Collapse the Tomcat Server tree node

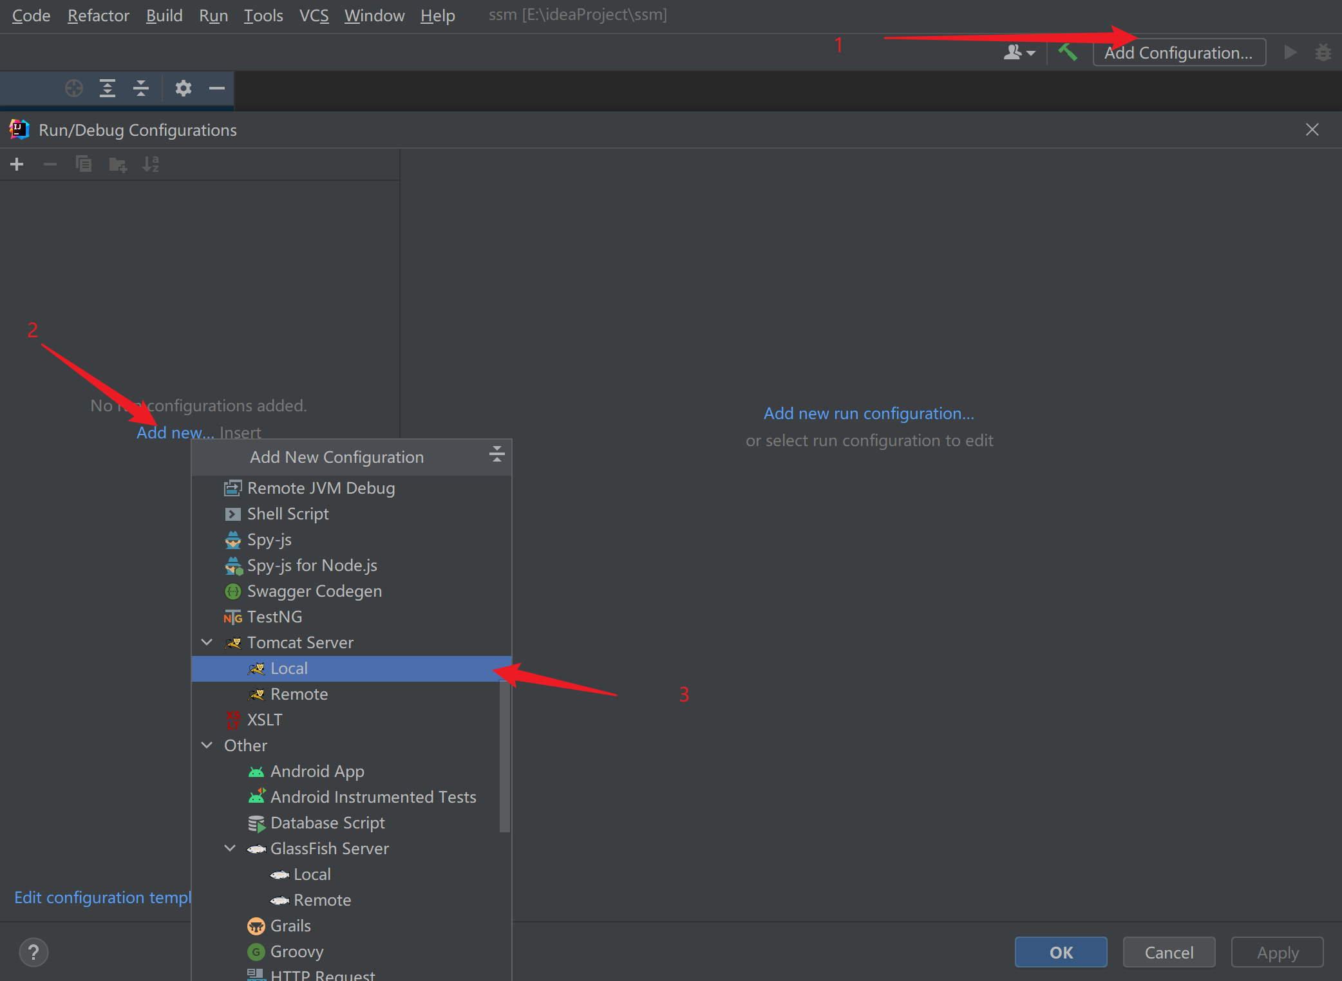coord(207,642)
